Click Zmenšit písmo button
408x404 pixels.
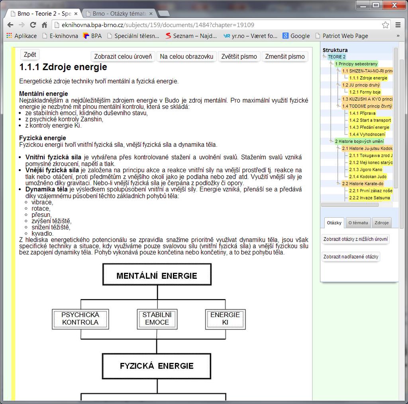[x=284, y=57]
